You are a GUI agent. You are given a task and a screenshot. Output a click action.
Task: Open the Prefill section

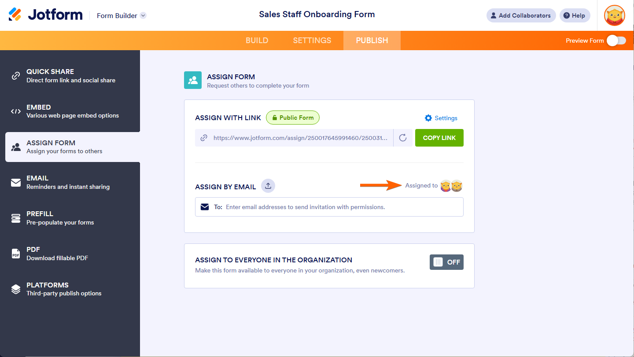[70, 218]
